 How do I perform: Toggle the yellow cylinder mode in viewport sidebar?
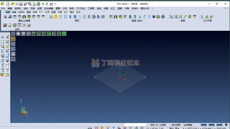tap(13, 39)
